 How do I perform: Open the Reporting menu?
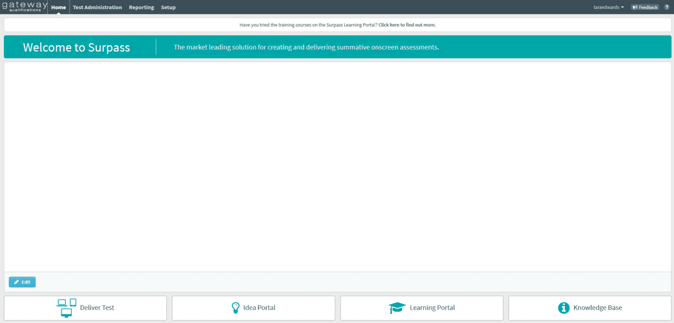coord(141,7)
